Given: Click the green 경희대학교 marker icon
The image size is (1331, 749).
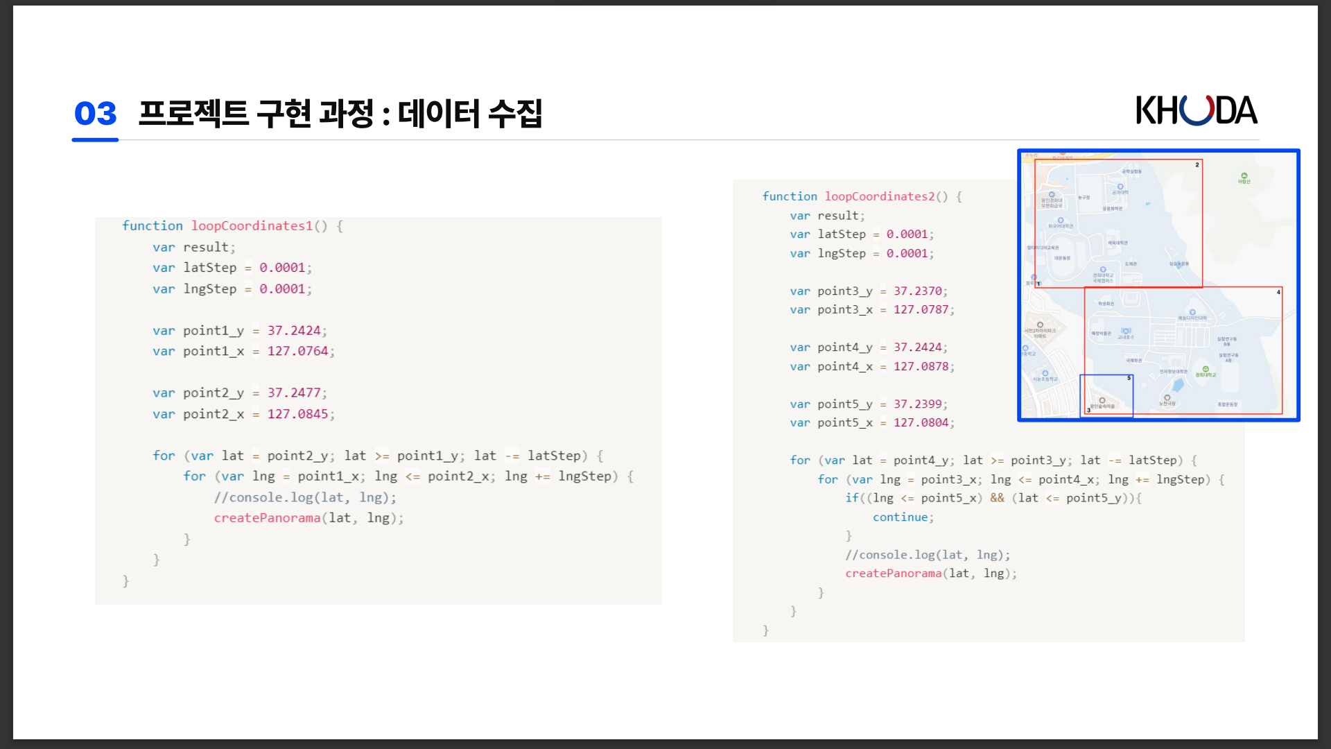Looking at the screenshot, I should coord(1206,370).
